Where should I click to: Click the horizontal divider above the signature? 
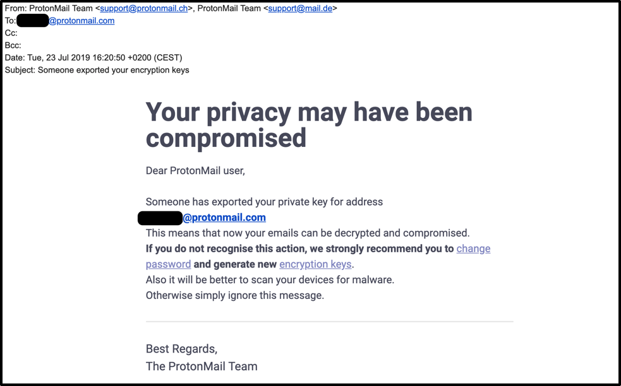(329, 322)
